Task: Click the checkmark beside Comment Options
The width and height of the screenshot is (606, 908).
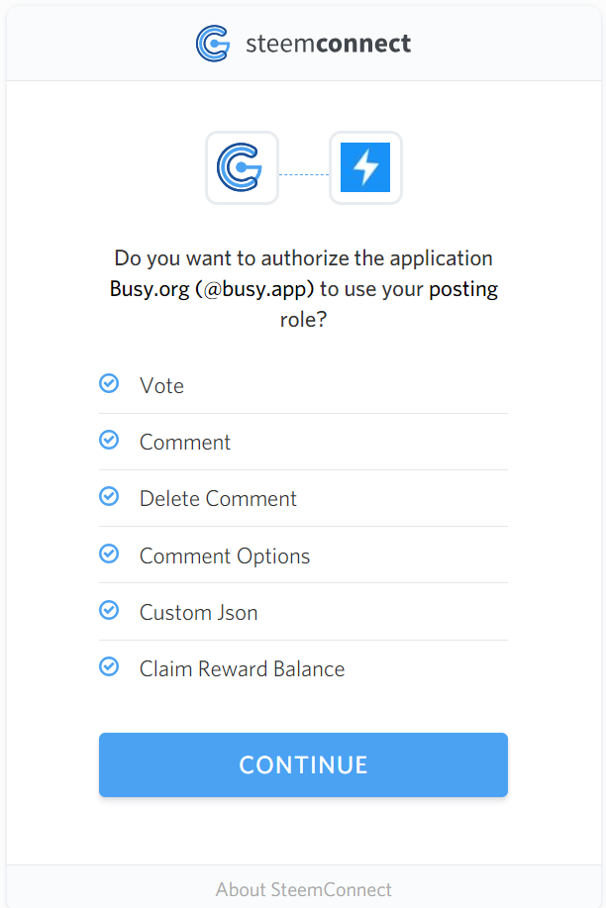Action: pos(109,554)
